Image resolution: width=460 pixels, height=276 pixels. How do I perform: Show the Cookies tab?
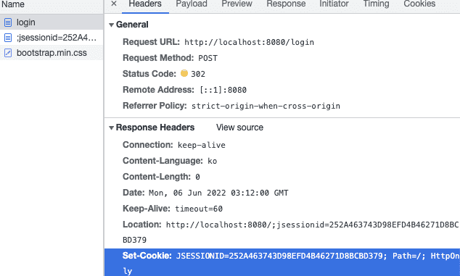419,4
